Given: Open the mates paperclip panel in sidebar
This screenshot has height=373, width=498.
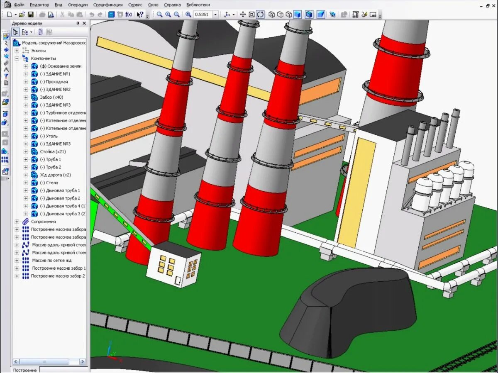Looking at the screenshot, I should point(6,63).
